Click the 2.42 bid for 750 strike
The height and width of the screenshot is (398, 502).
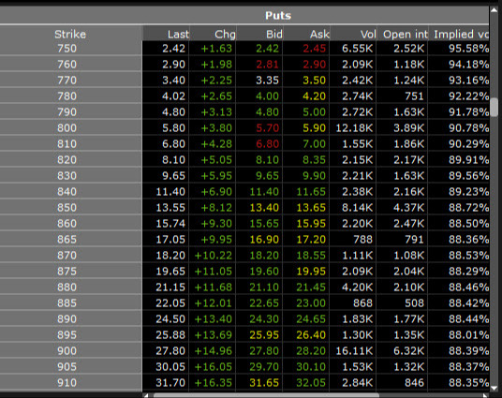(x=267, y=49)
